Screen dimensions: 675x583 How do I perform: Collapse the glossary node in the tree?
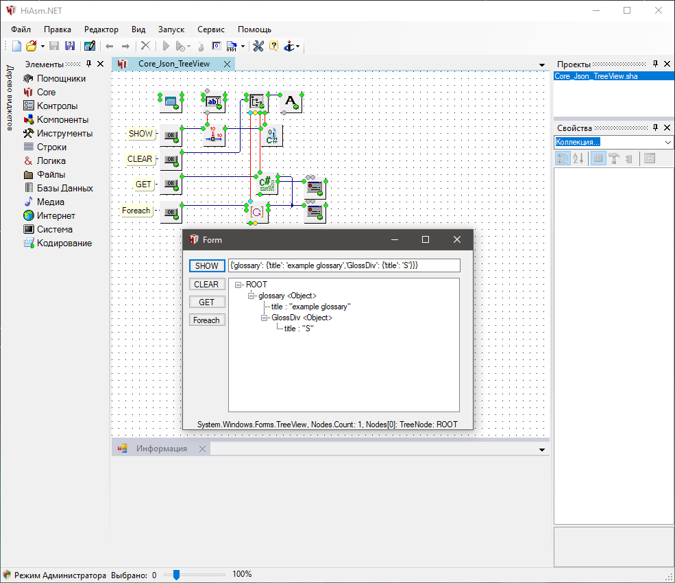[251, 296]
